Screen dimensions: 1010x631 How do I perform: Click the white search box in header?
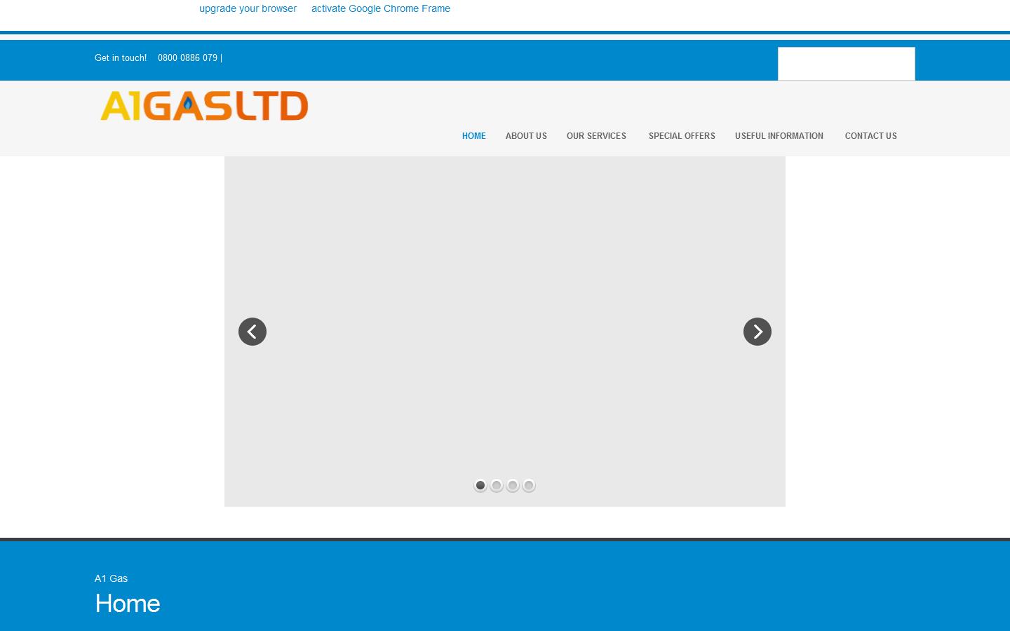point(846,64)
